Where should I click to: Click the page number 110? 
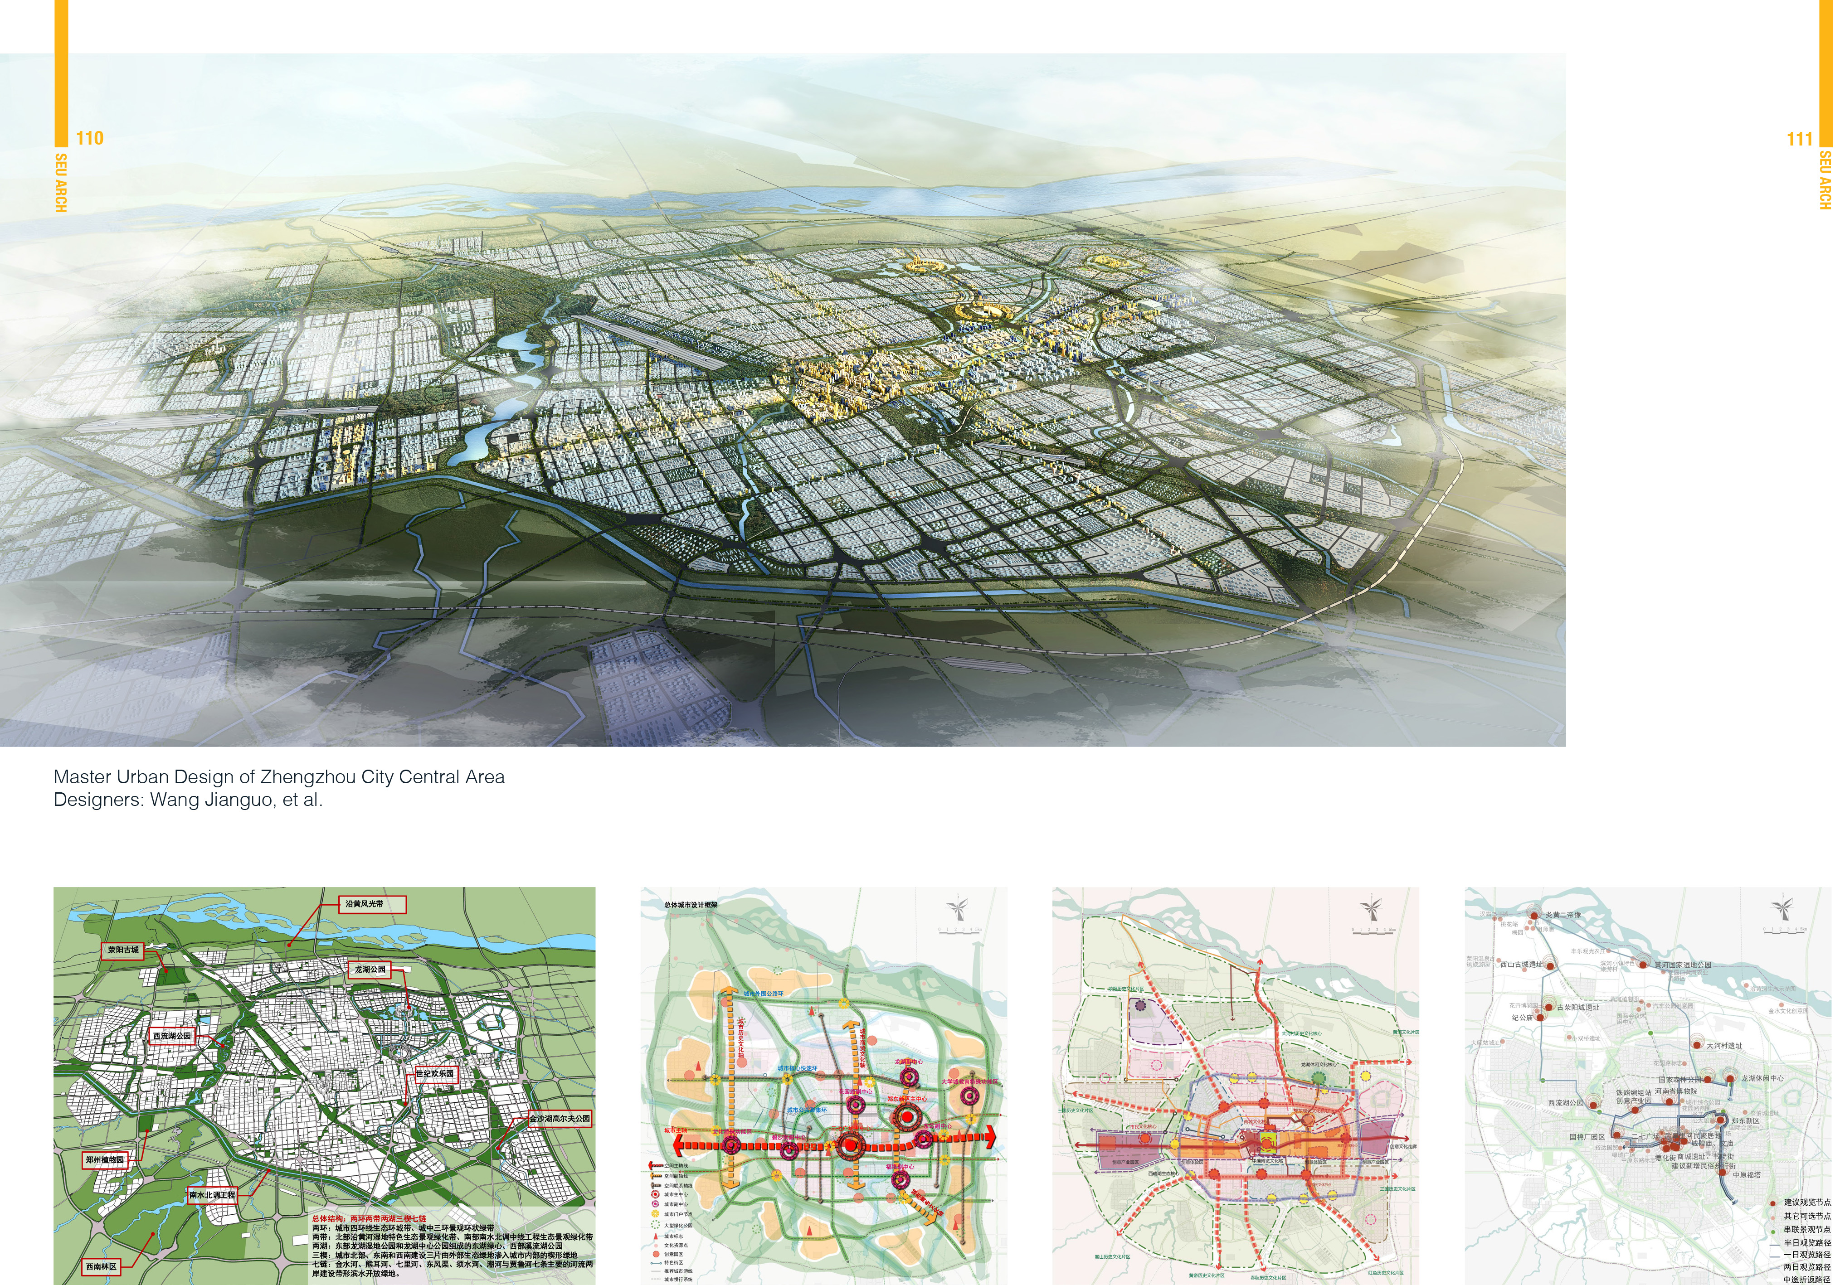90,139
